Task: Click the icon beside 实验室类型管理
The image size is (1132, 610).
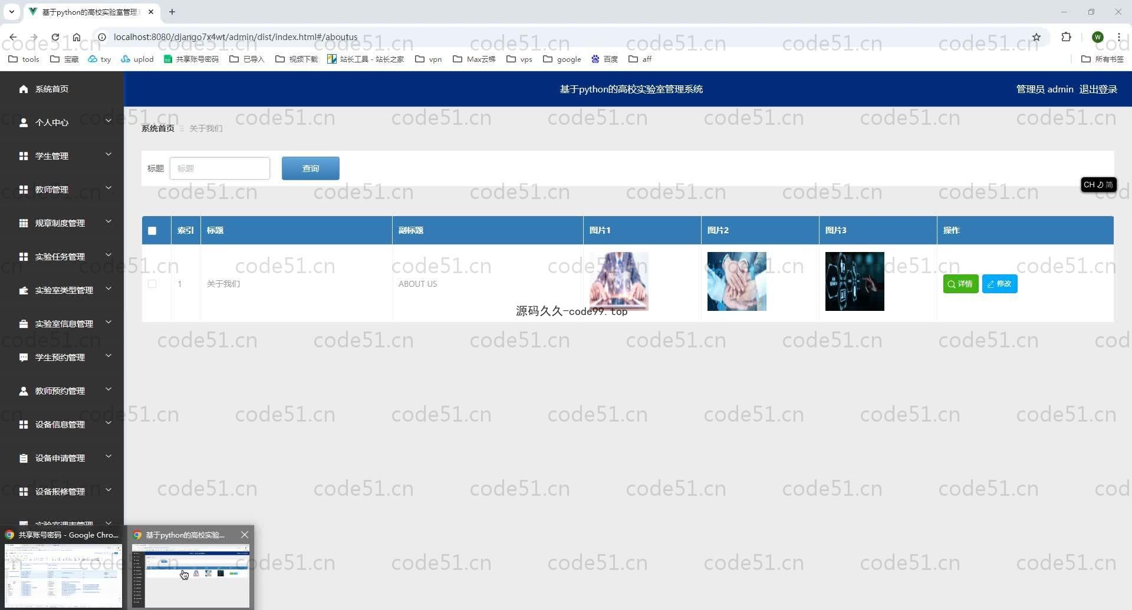Action: pyautogui.click(x=24, y=290)
